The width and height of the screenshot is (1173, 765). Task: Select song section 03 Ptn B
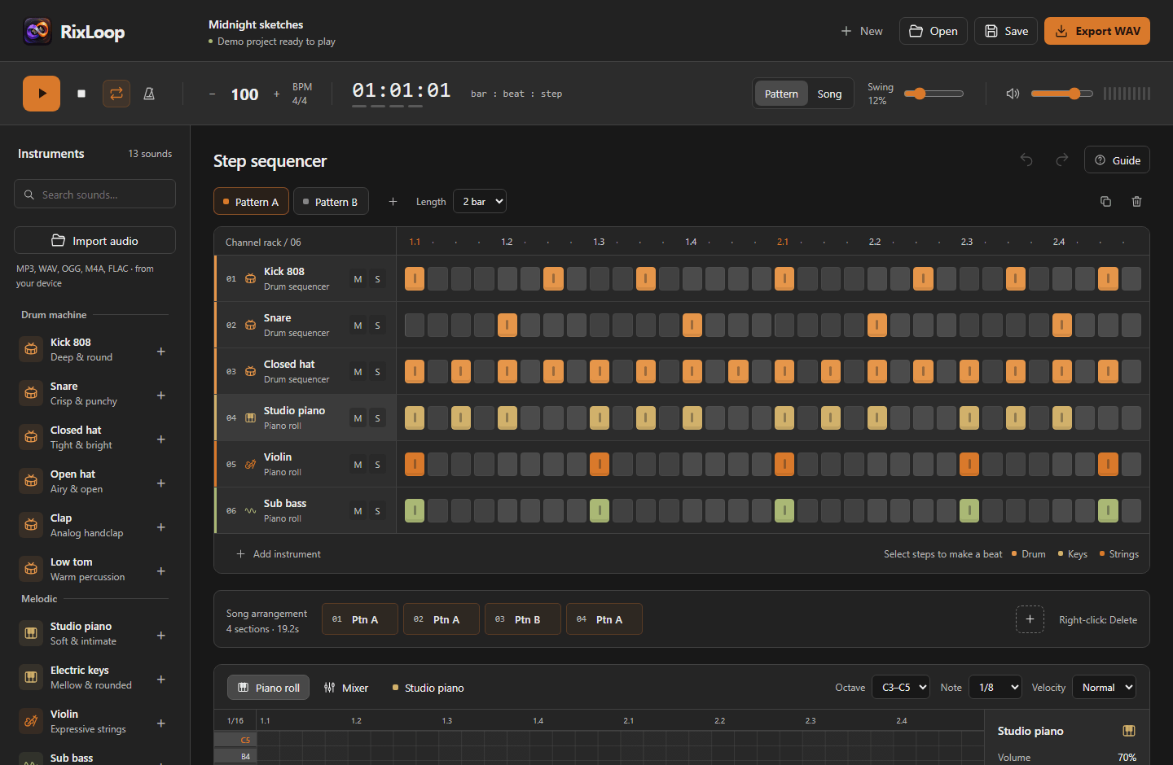click(523, 619)
